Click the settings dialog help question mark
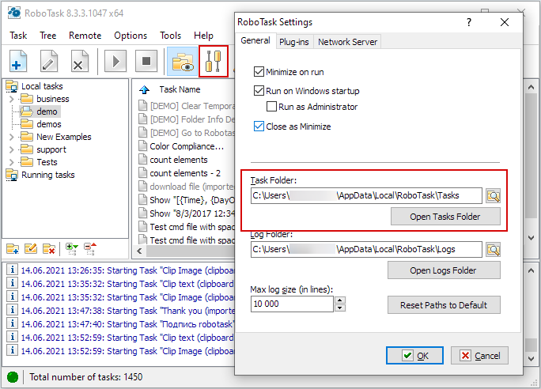This screenshot has height=389, width=541. pyautogui.click(x=468, y=22)
